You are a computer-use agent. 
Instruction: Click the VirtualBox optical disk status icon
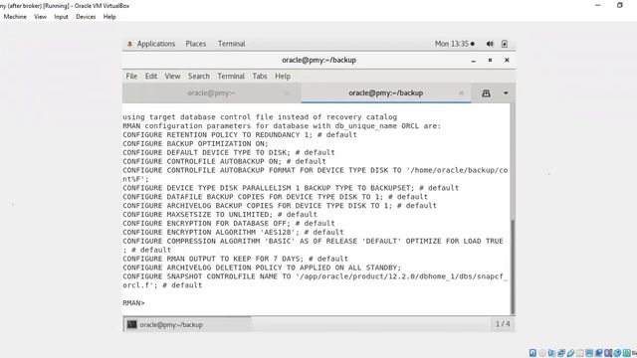[x=542, y=353]
